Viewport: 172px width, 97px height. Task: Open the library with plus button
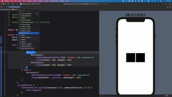(x=162, y=4)
